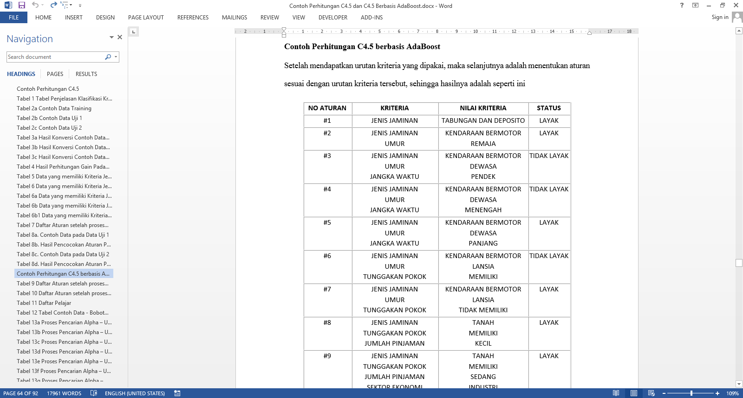Screen dimensions: 743x398
Task: Click Sign in at the top right
Action: [720, 17]
